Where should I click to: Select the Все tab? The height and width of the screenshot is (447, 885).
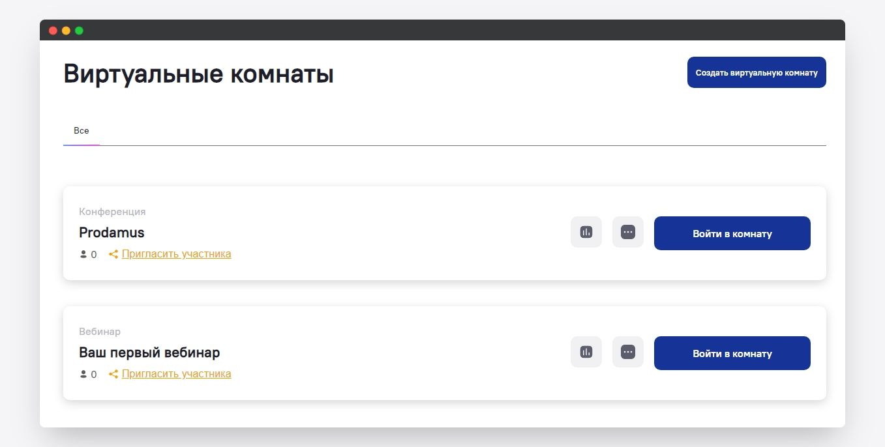[x=82, y=131]
